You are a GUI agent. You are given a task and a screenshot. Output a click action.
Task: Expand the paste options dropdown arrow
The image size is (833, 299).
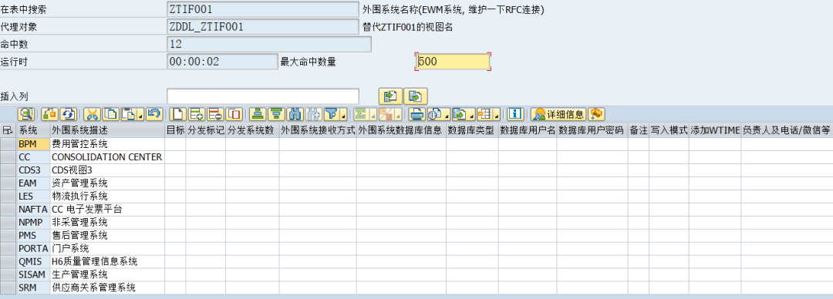(x=141, y=114)
